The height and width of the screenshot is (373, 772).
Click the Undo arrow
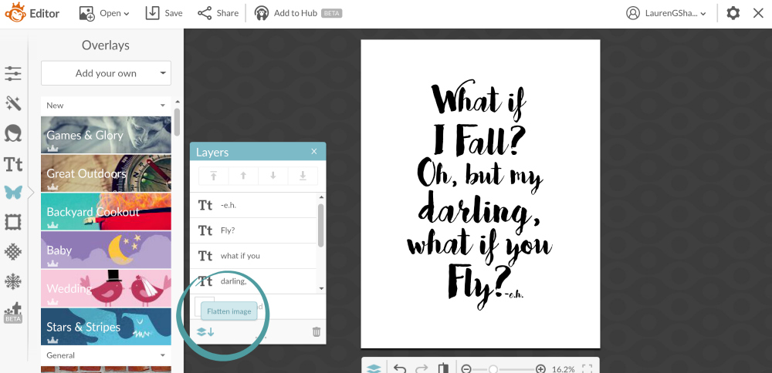[x=400, y=368]
